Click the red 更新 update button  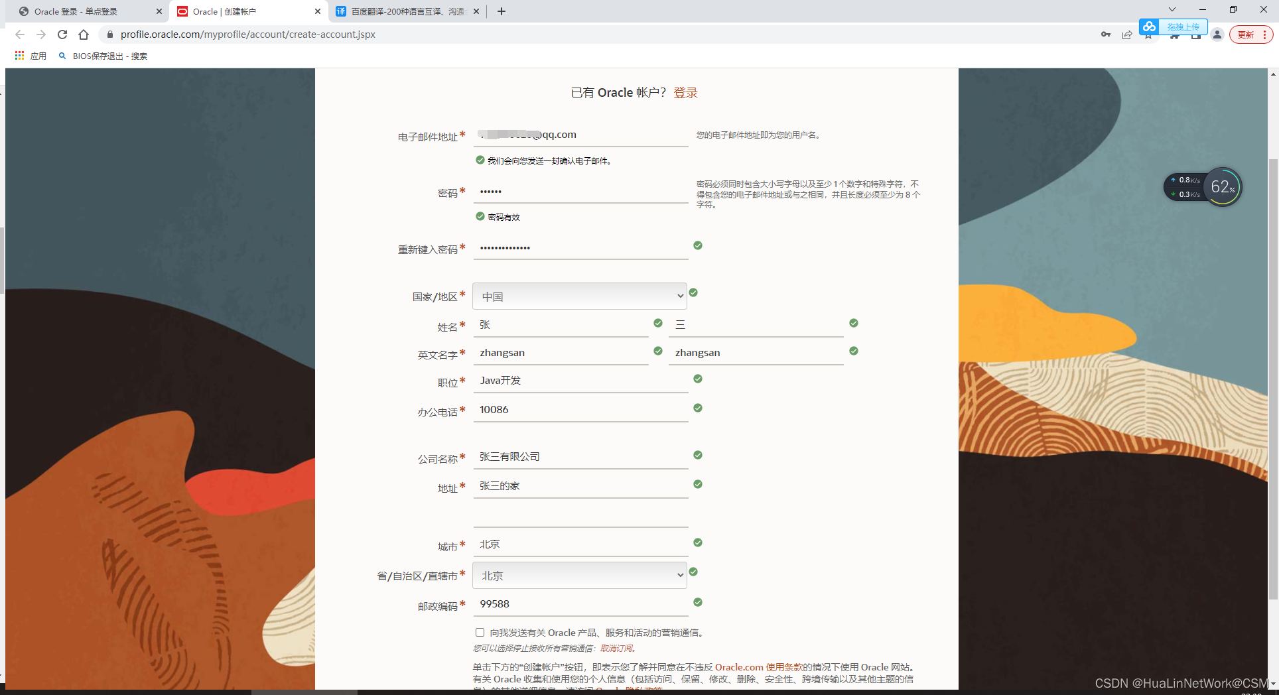pos(1245,34)
